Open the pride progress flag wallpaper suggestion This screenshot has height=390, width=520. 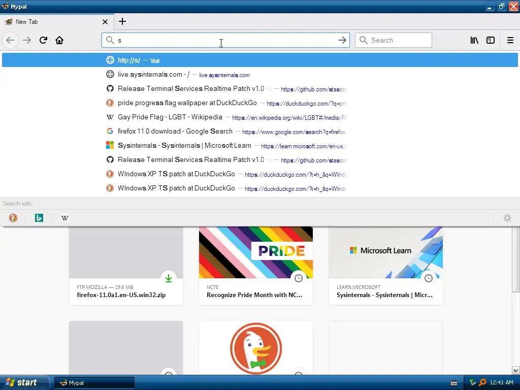pos(260,103)
